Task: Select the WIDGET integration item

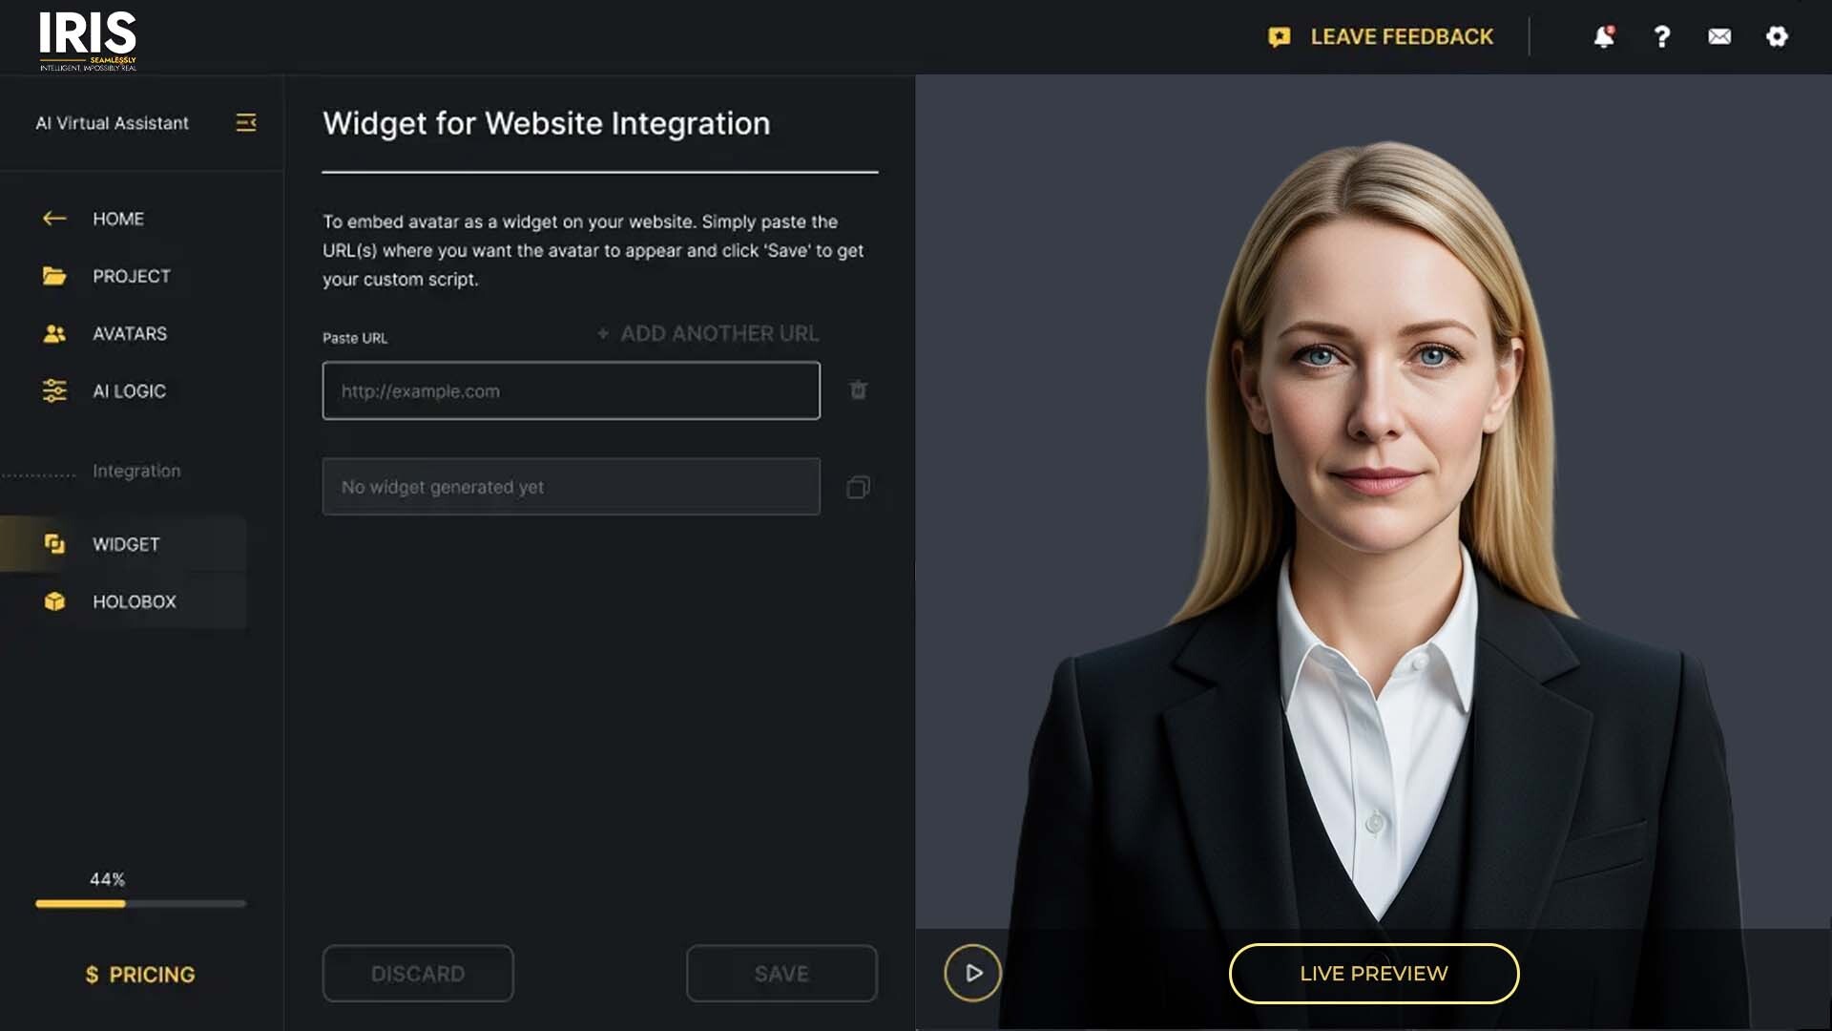Action: pyautogui.click(x=125, y=544)
